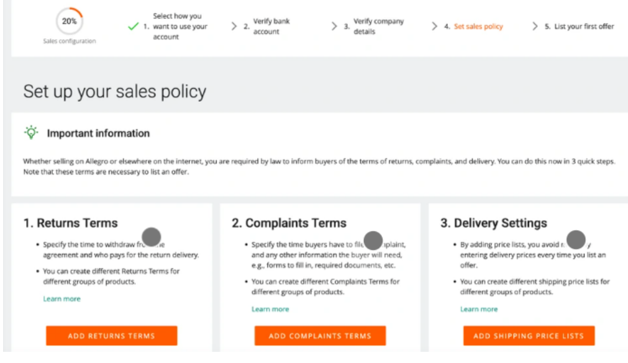Viewport: 628px width, 363px height.
Task: Click the 20% sales configuration progress circle
Action: (69, 21)
